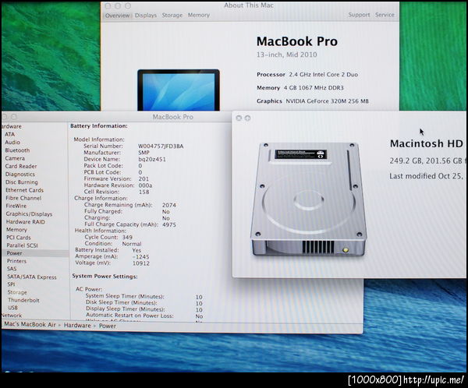Select FireWire in the sidebar
The width and height of the screenshot is (468, 388).
pos(16,206)
